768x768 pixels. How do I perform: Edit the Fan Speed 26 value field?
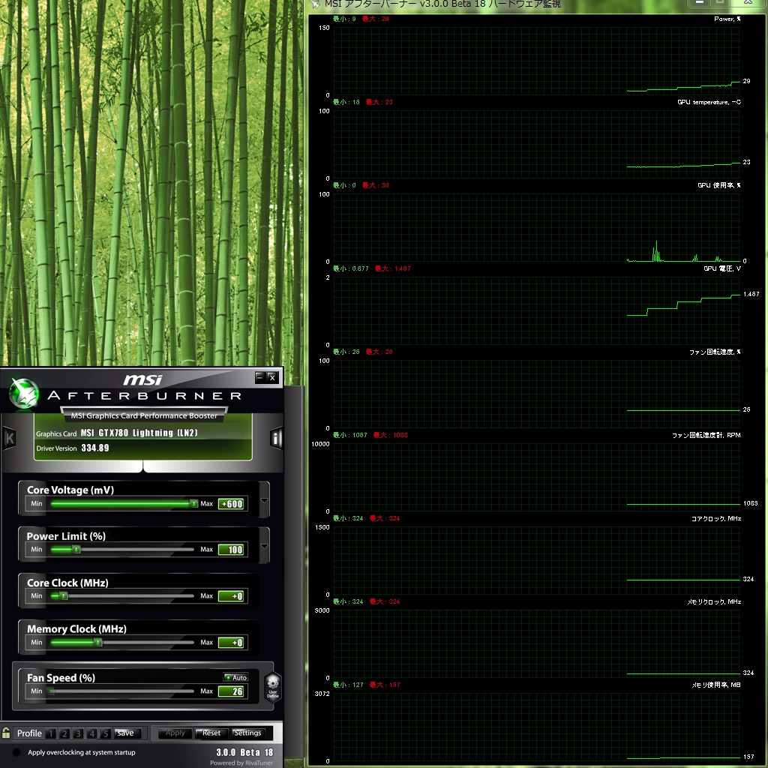tap(231, 691)
